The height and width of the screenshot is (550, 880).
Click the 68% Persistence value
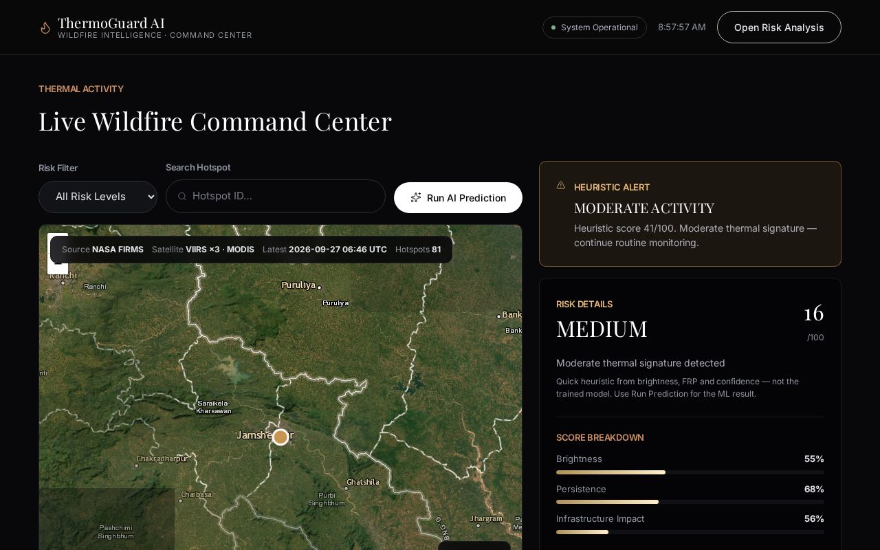814,489
